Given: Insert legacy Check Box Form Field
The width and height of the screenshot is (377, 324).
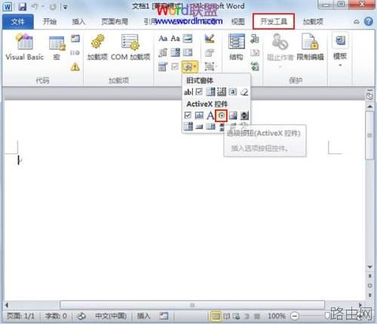Looking at the screenshot, I should click(199, 92).
